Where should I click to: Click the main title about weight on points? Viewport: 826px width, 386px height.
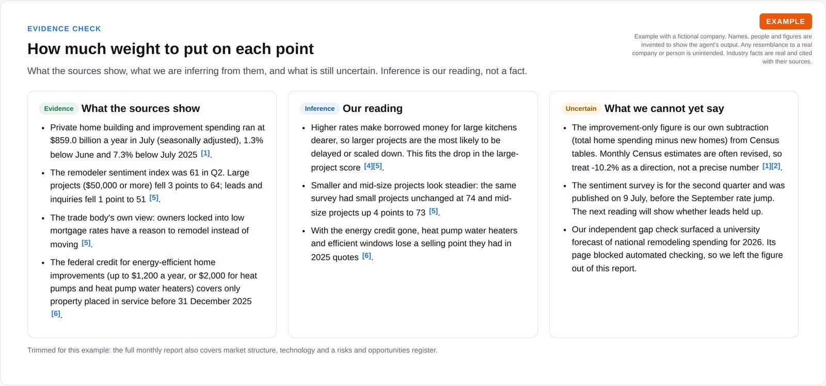(170, 49)
